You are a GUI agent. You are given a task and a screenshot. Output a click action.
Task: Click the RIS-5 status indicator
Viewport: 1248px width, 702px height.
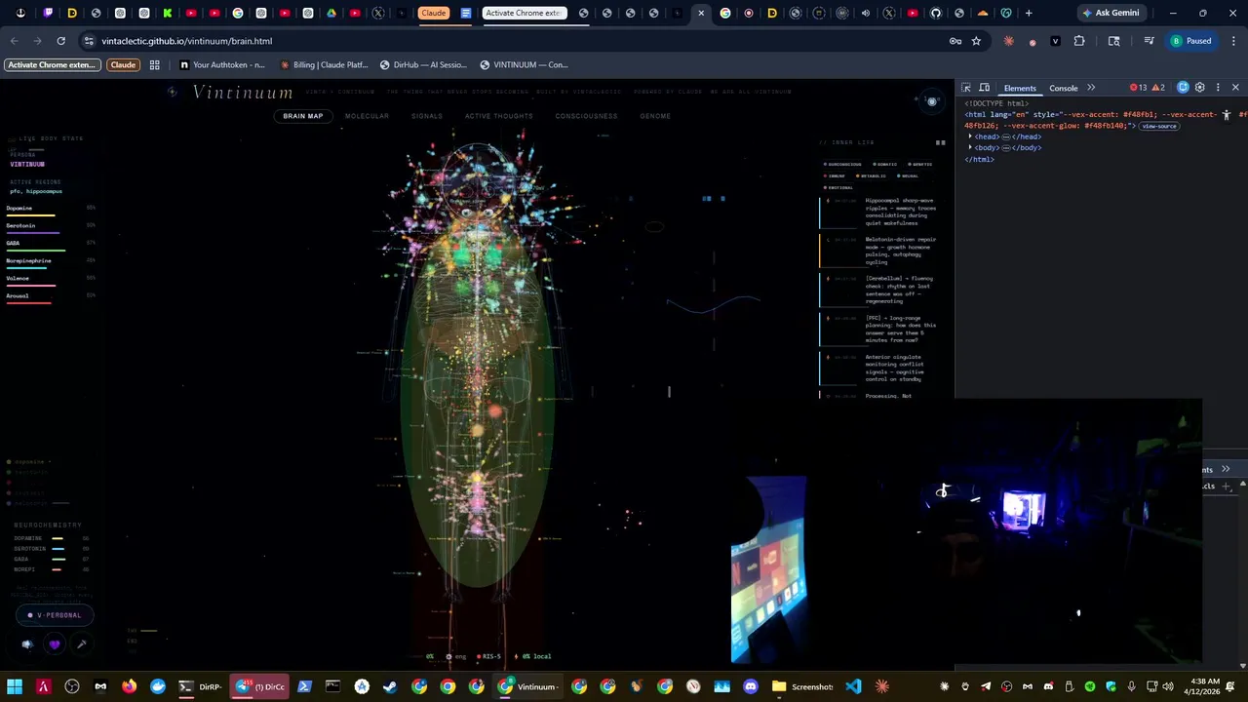click(x=489, y=656)
